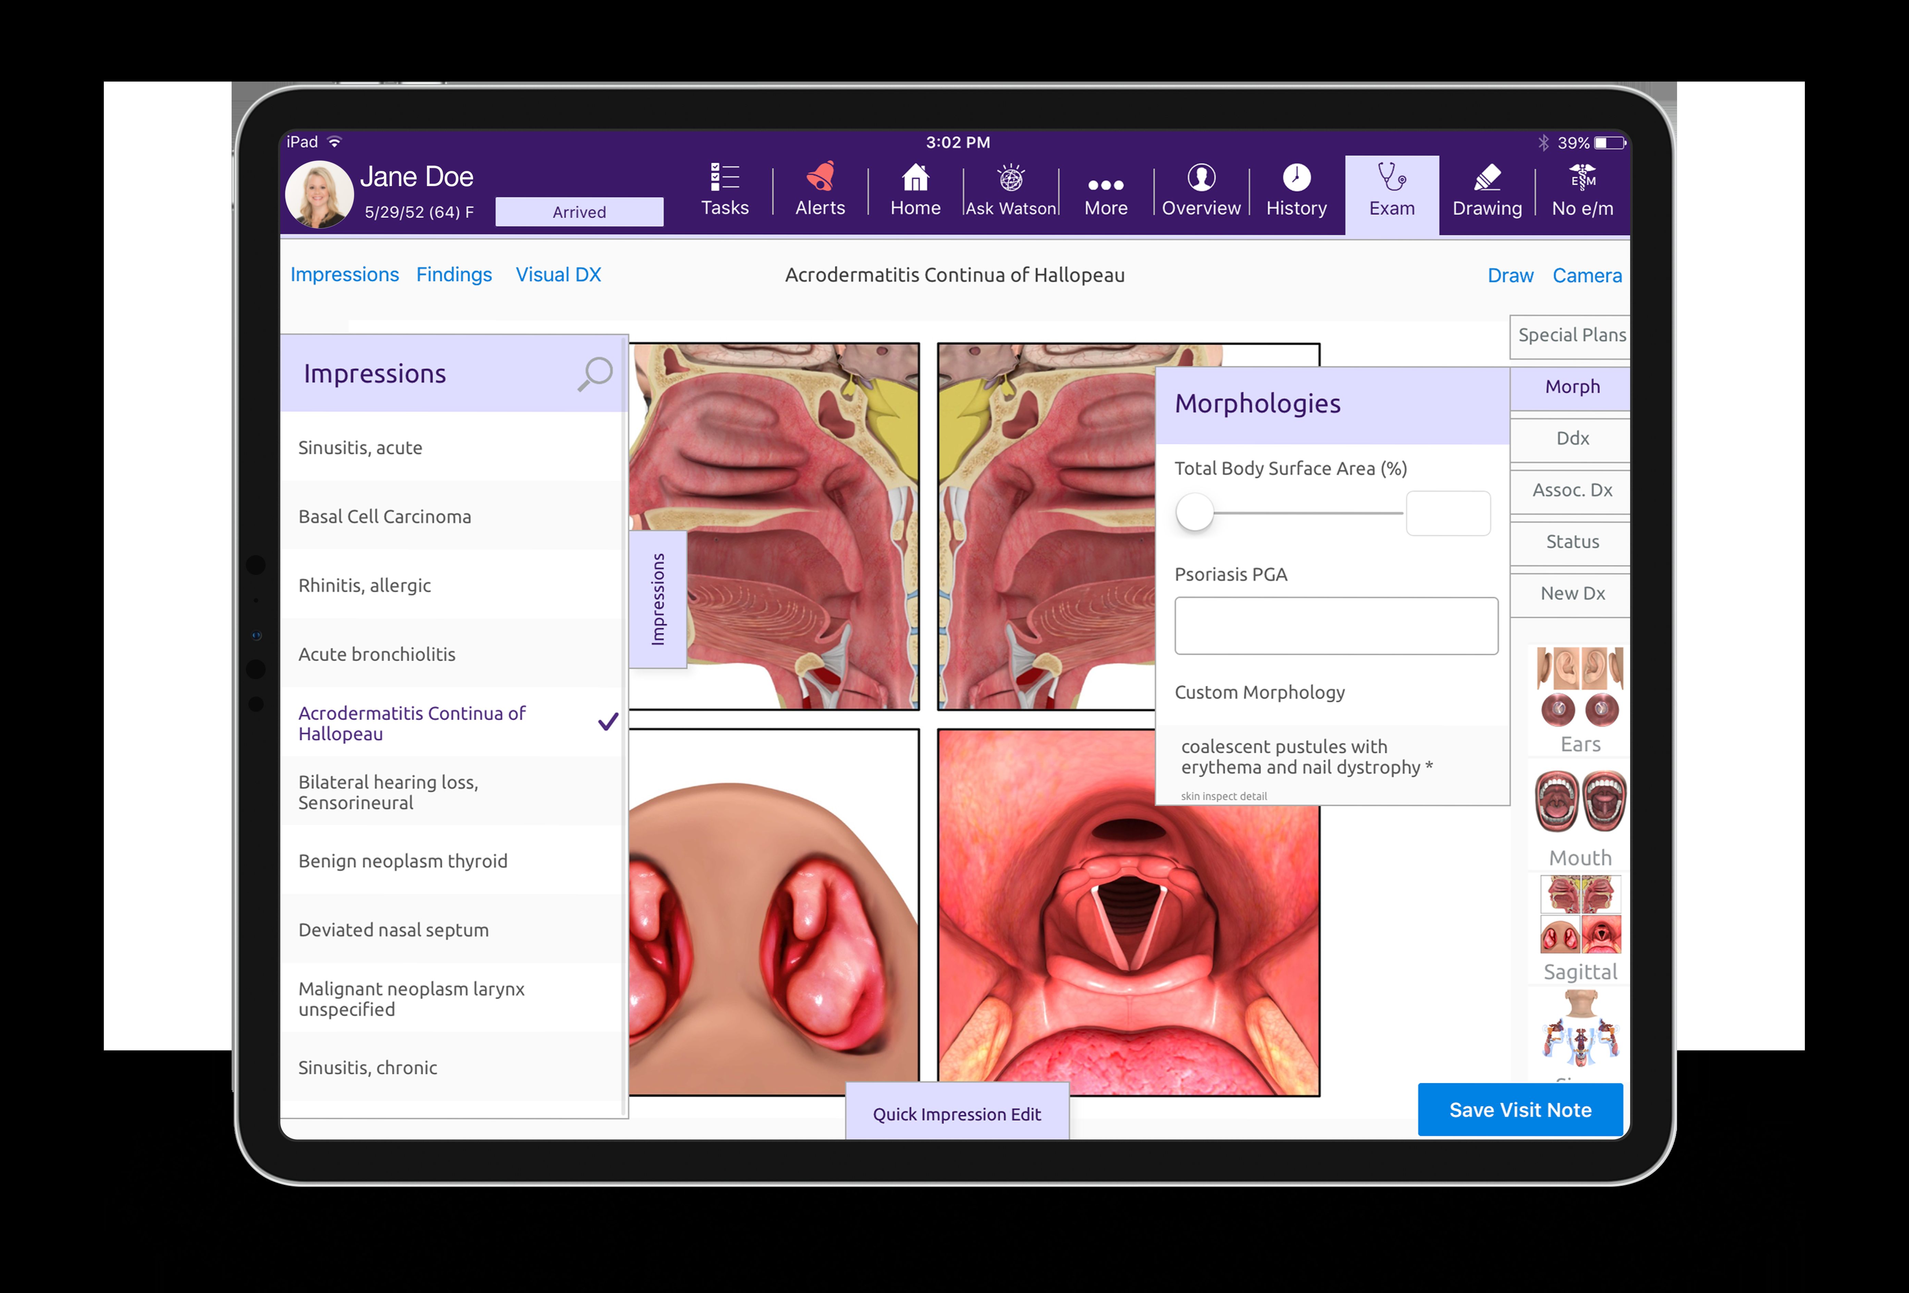The height and width of the screenshot is (1293, 1909).
Task: Switch to Visual DX tab
Action: (558, 275)
